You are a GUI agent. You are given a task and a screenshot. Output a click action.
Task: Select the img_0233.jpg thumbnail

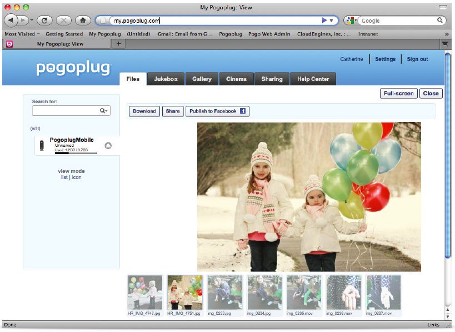(x=224, y=293)
